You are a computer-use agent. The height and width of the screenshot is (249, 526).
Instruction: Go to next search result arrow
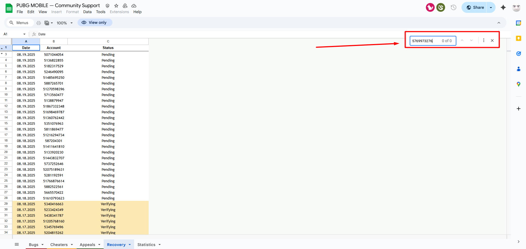pos(471,40)
